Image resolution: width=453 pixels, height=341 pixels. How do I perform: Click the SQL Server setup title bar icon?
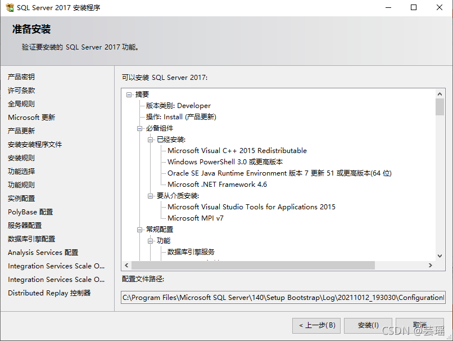tap(10, 7)
